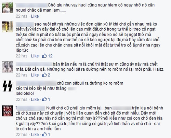Screen dimensions: 171x138
Task: Open the black lightning bolts avatar
Action: point(8,86)
